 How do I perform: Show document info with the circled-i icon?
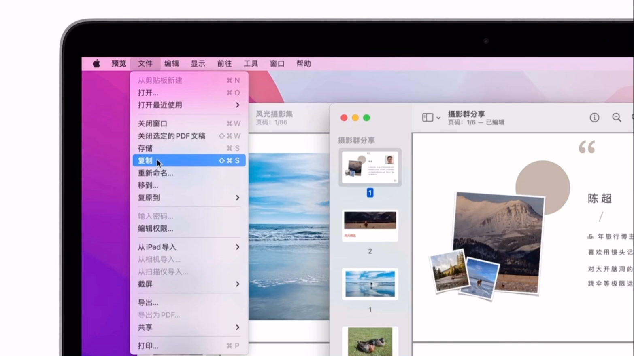click(594, 117)
